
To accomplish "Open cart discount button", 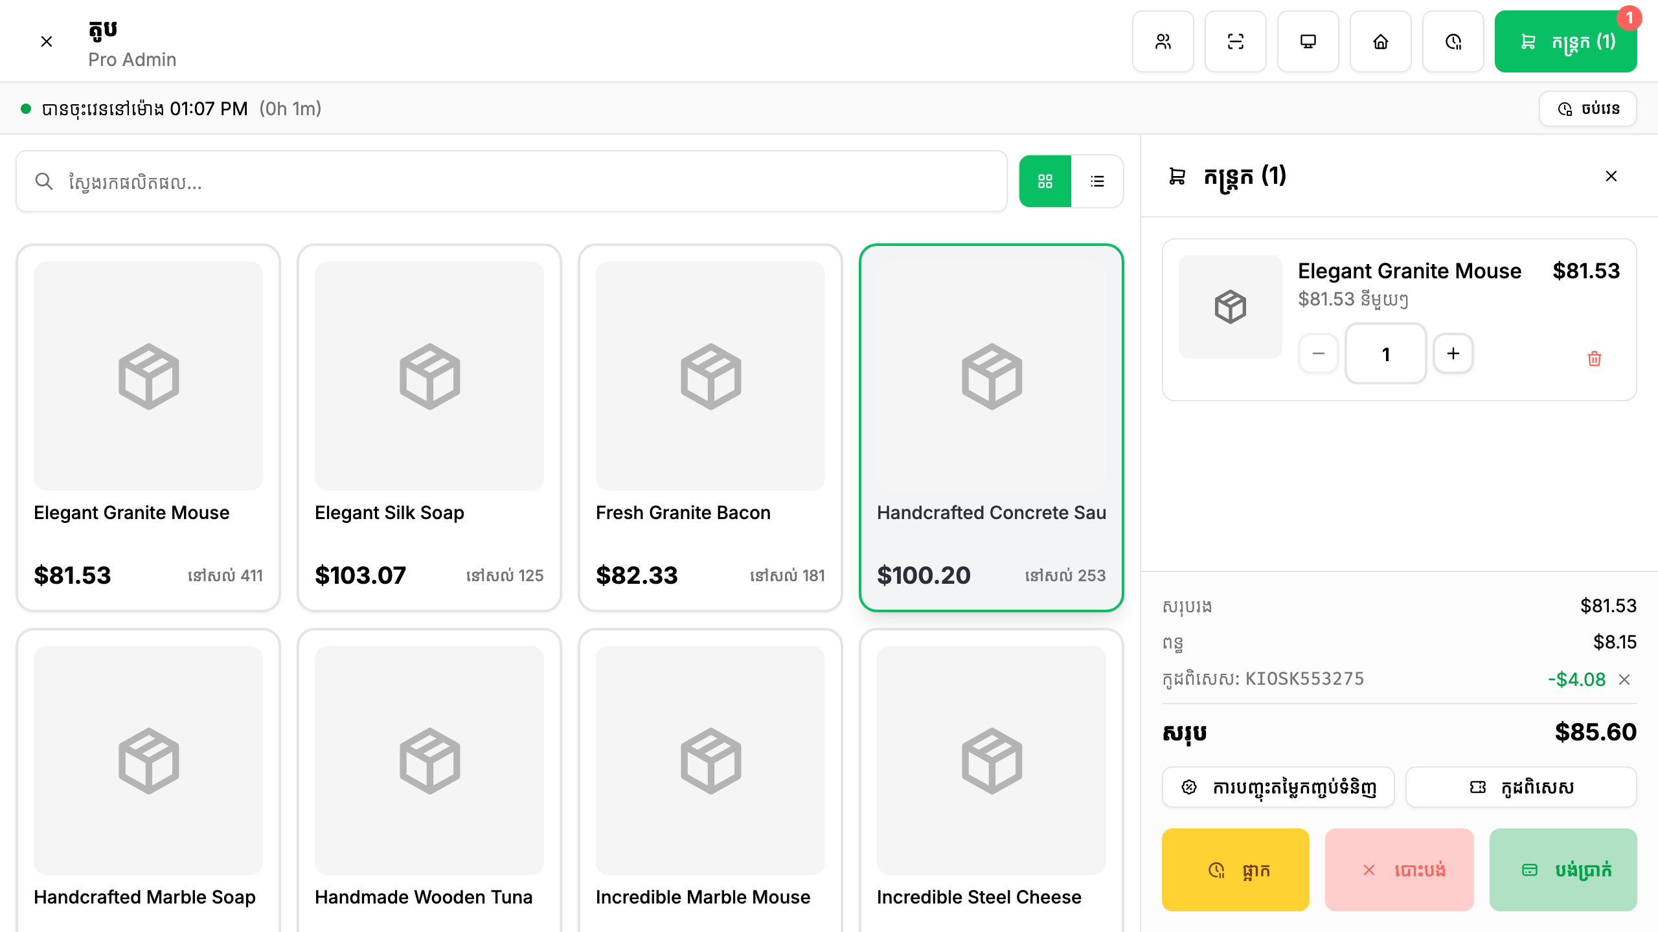I will [x=1278, y=787].
